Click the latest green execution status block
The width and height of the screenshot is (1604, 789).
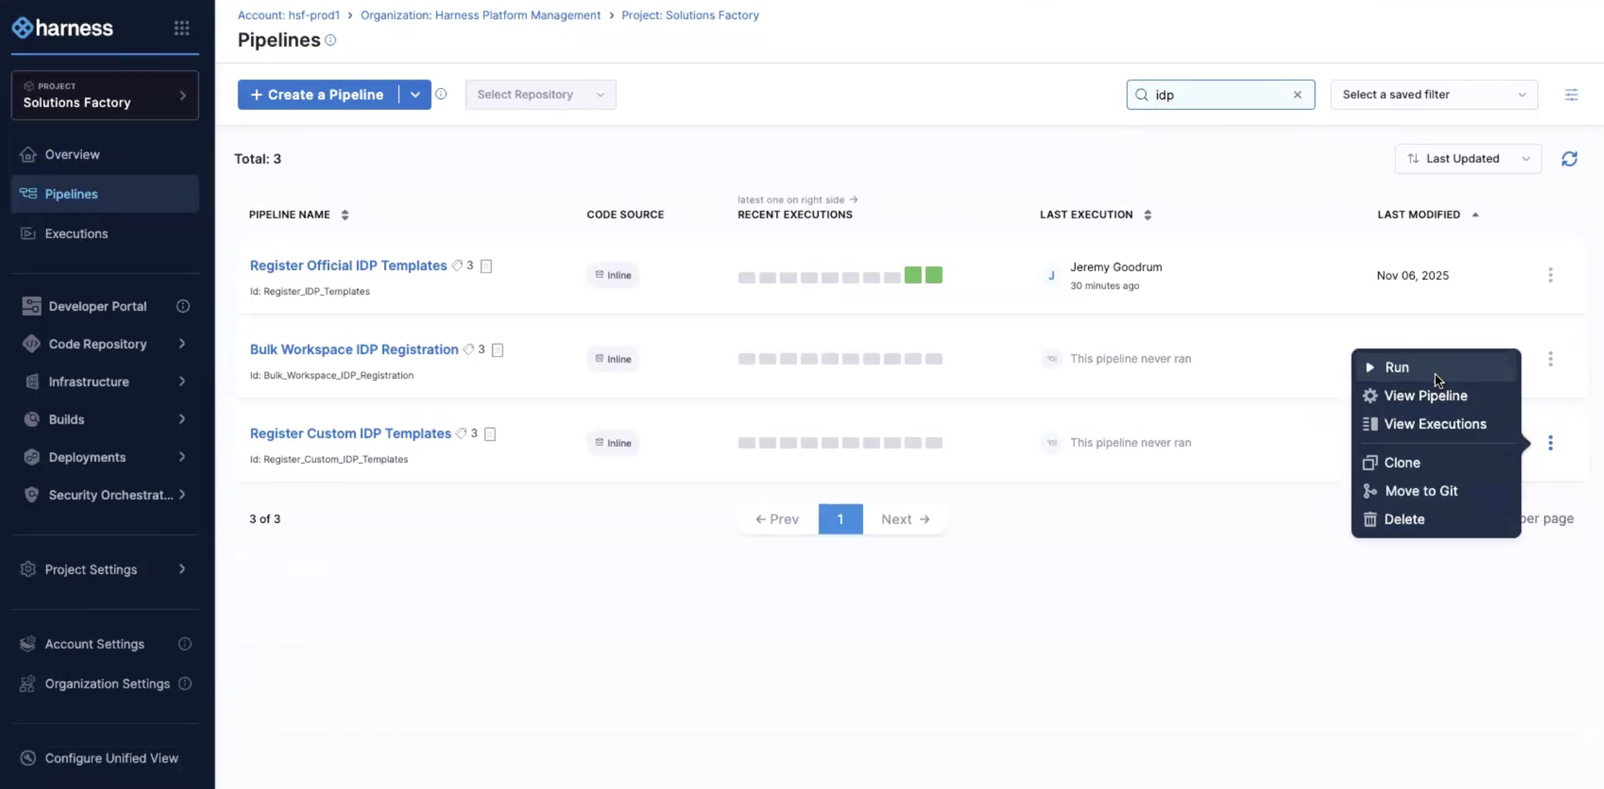[934, 275]
